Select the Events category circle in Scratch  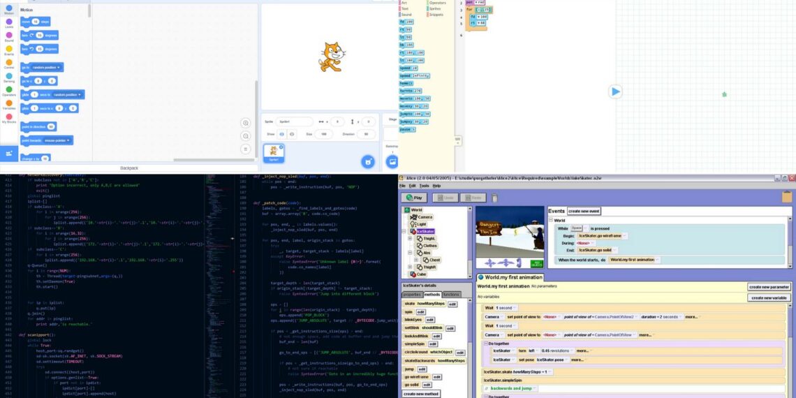click(x=8, y=49)
